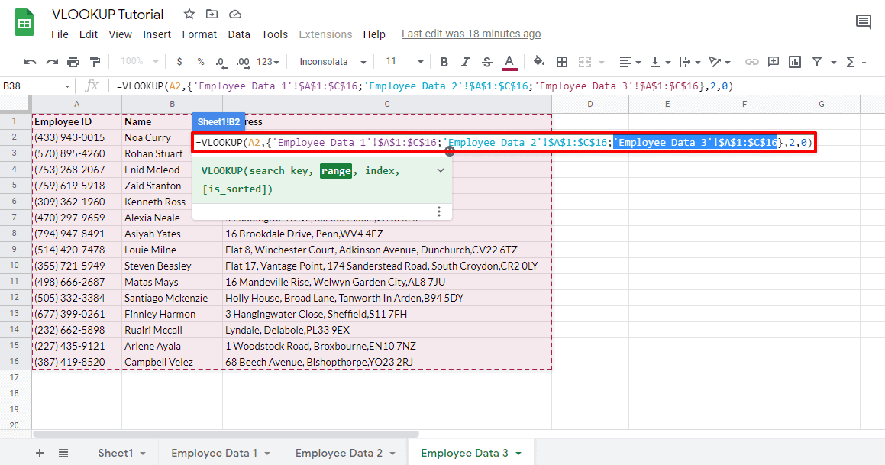Image resolution: width=885 pixels, height=465 pixels.
Task: Switch to the Employee Data 1 sheet
Action: tap(215, 453)
